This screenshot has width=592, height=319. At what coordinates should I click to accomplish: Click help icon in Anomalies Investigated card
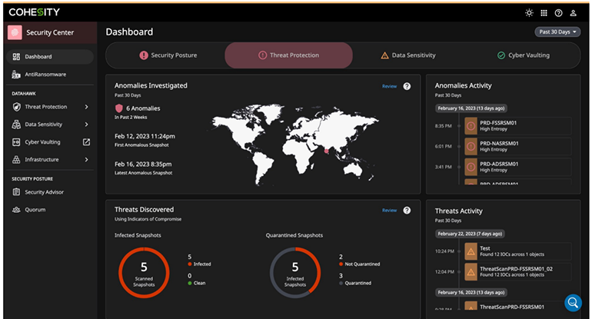click(407, 86)
